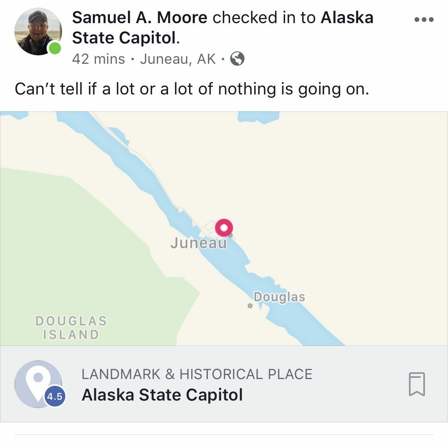Open the Alaska State Capitol link in header

tap(223, 28)
